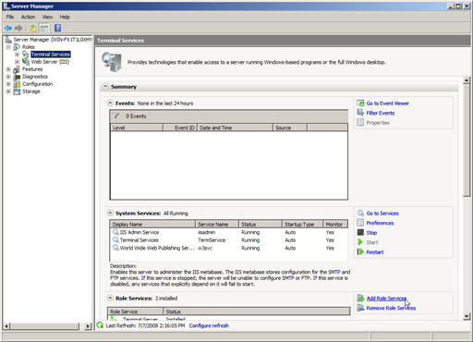Click the Configure refresh link
The image size is (473, 342).
(209, 325)
